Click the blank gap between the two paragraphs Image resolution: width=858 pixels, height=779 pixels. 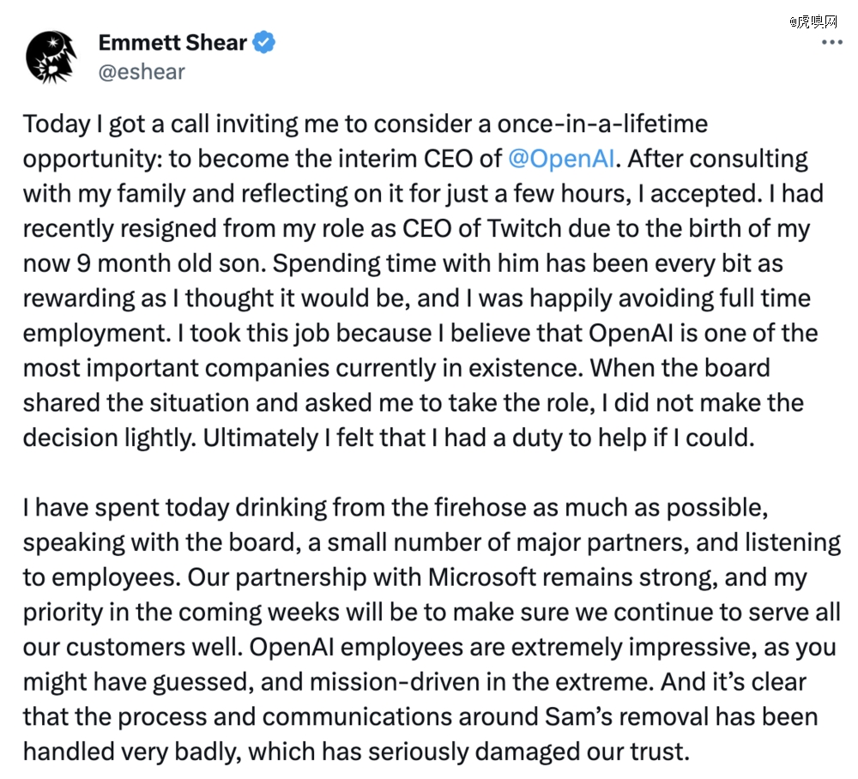coord(429,473)
